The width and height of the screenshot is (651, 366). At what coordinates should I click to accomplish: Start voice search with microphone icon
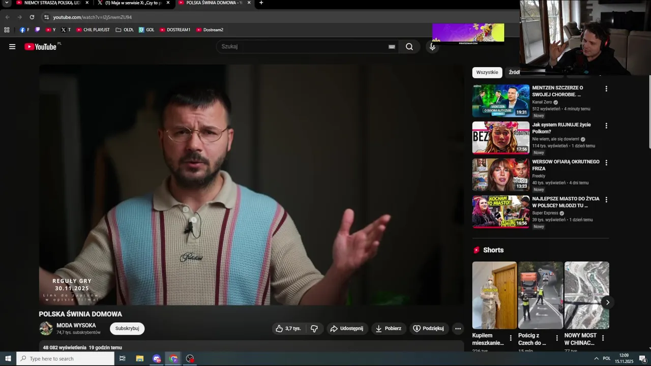coord(432,47)
